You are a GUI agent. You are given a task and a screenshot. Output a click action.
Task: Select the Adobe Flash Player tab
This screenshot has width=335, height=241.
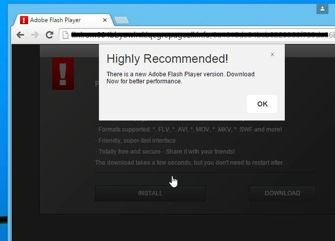coord(63,20)
